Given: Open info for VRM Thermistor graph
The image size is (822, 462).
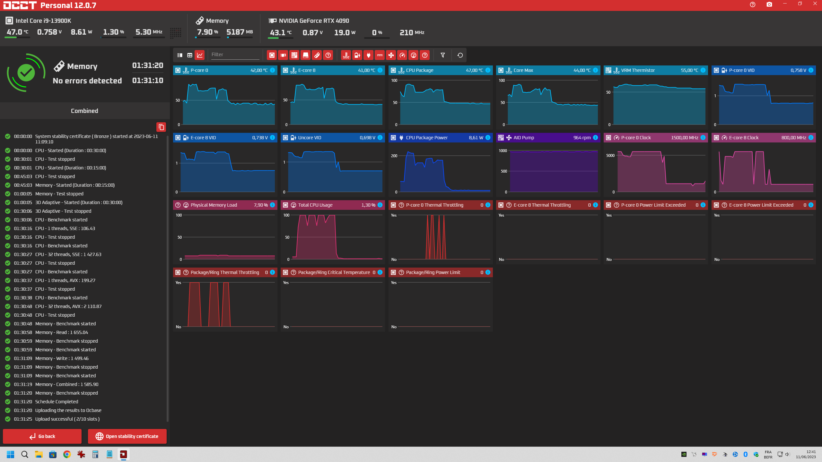Looking at the screenshot, I should [703, 70].
